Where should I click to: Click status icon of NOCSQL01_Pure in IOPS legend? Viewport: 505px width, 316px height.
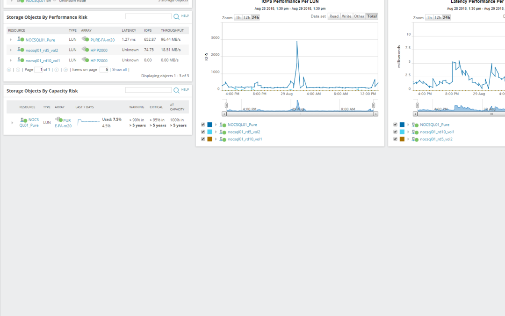point(223,125)
